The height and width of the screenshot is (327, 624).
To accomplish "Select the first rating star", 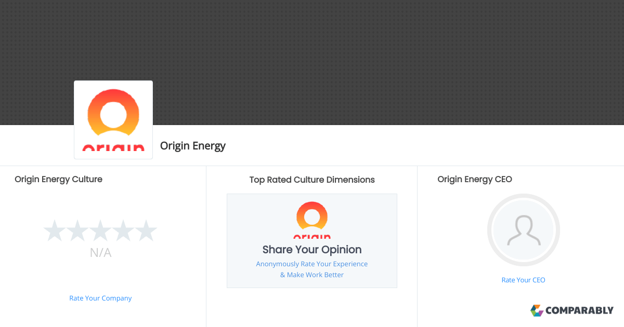I will (x=54, y=230).
